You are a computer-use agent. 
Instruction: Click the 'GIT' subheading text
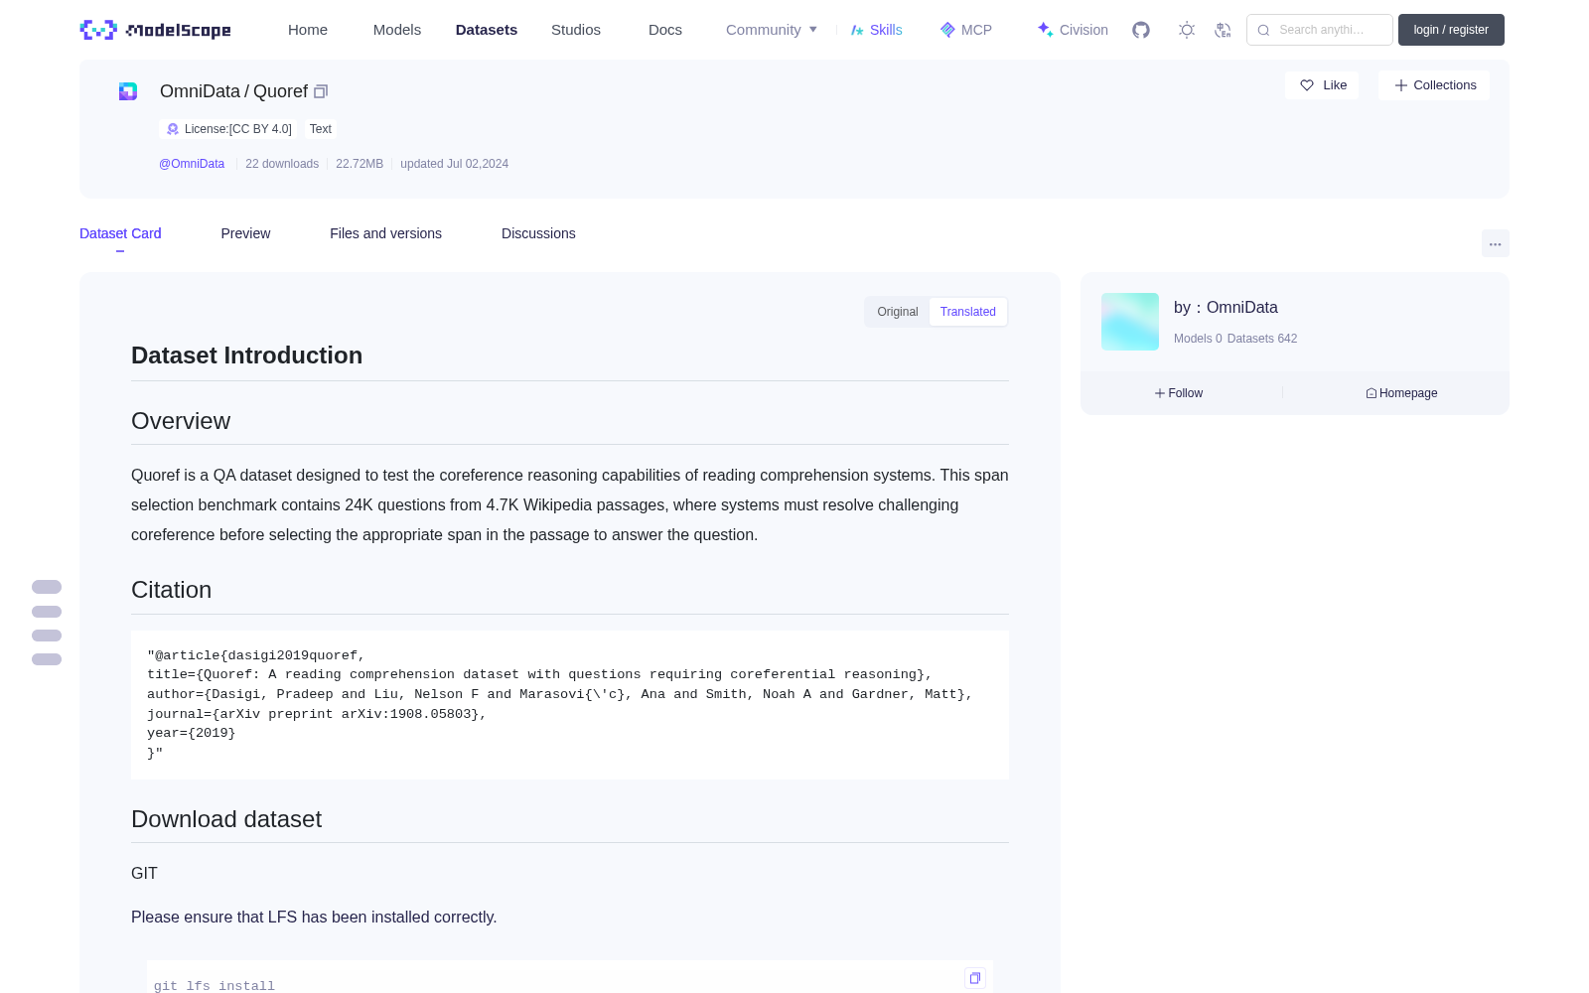[x=144, y=874]
